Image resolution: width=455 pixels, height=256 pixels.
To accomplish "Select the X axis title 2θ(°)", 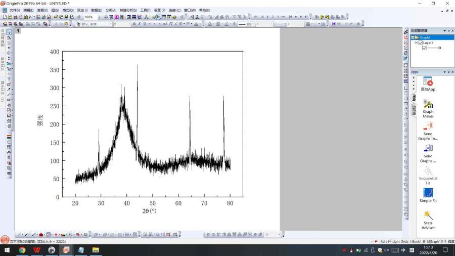I will pyautogui.click(x=149, y=210).
